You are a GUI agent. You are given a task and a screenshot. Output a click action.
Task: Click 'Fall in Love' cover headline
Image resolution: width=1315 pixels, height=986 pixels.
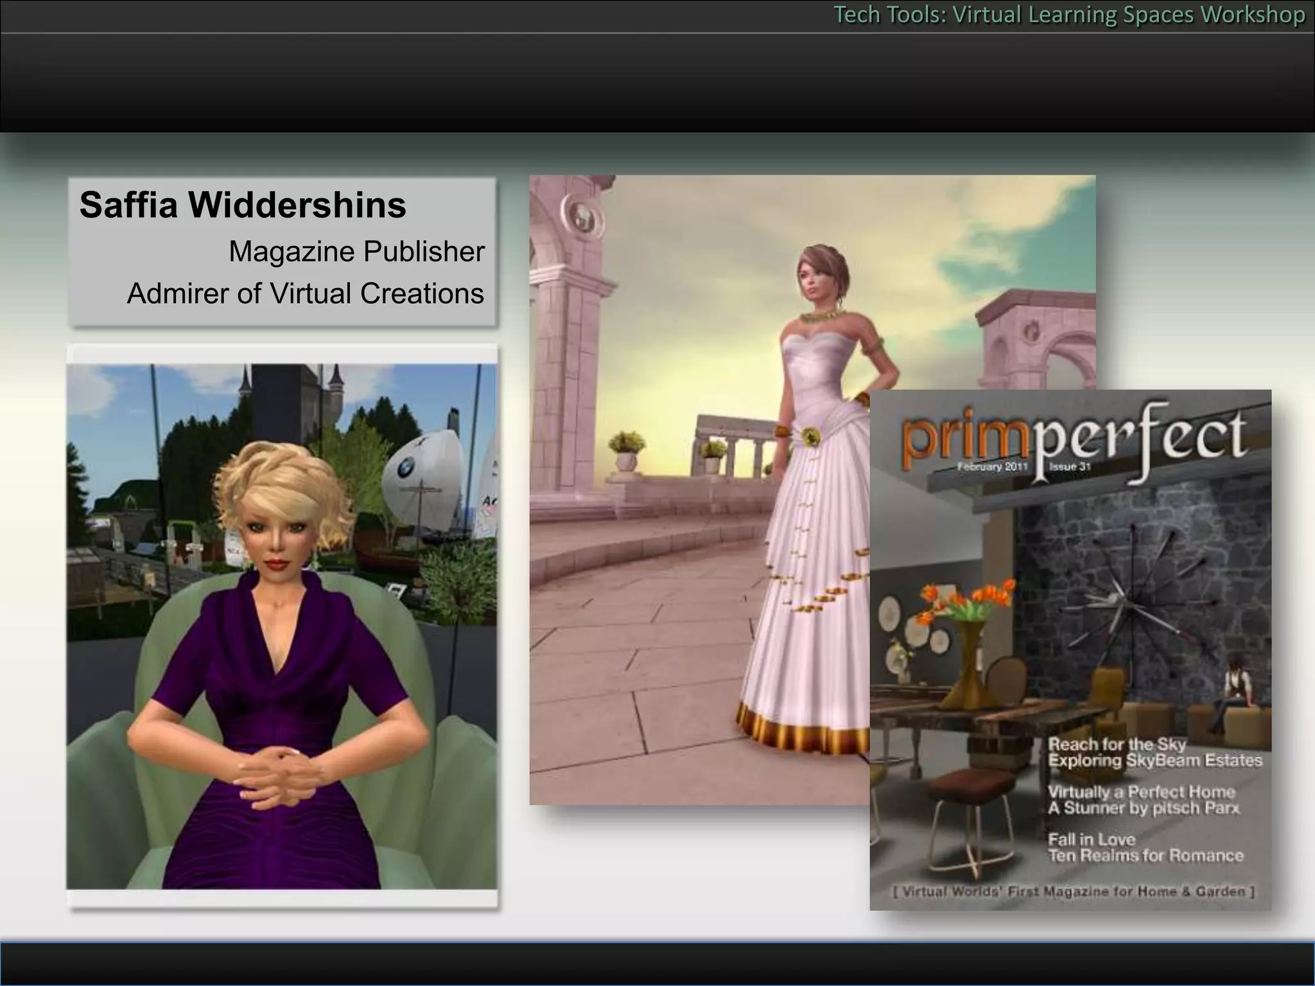[1092, 839]
